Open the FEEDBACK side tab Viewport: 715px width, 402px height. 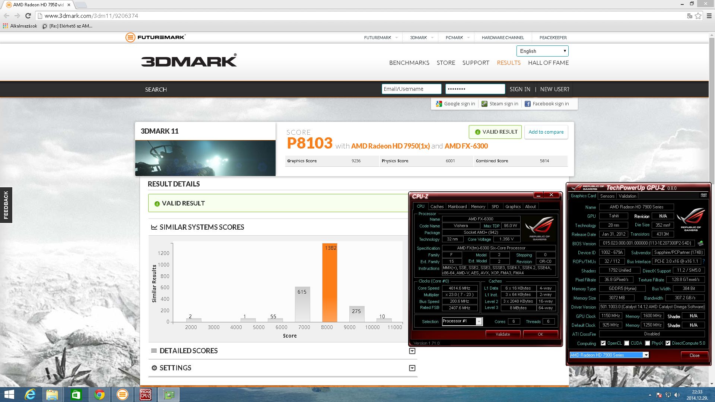click(6, 205)
